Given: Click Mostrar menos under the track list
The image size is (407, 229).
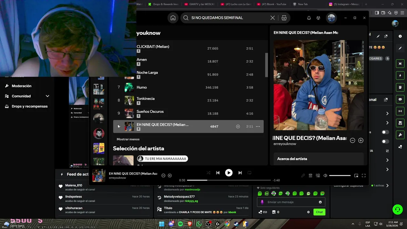Looking at the screenshot, I should 128,139.
